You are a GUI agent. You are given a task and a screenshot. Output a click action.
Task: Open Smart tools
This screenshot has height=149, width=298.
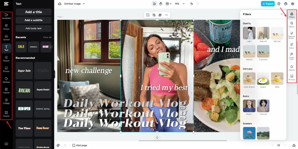[292, 56]
